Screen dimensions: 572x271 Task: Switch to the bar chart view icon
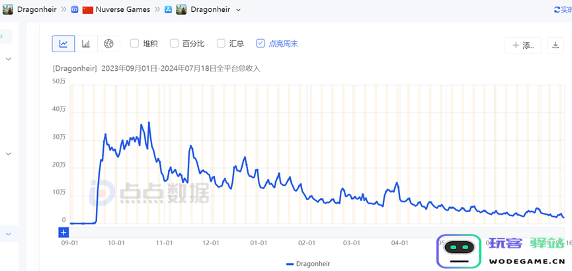point(86,44)
